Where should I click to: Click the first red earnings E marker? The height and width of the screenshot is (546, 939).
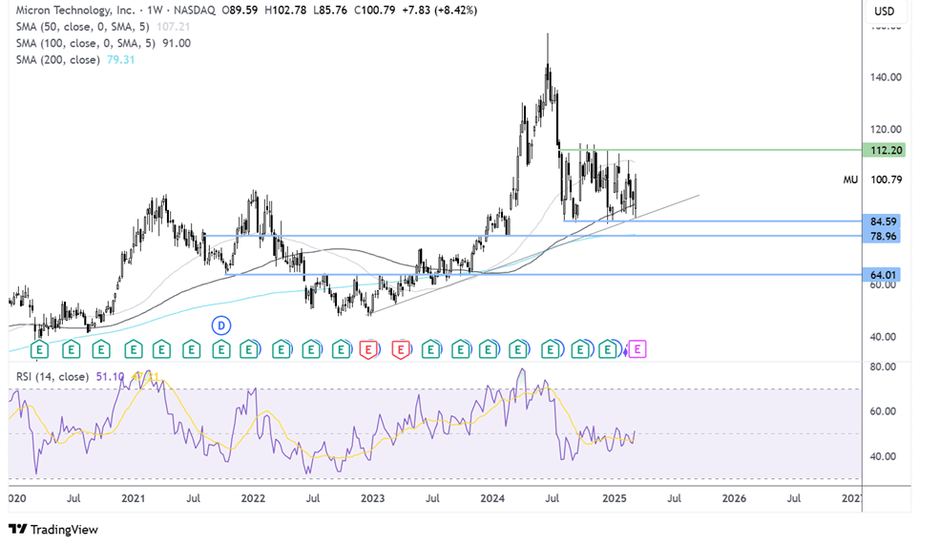[x=368, y=349]
